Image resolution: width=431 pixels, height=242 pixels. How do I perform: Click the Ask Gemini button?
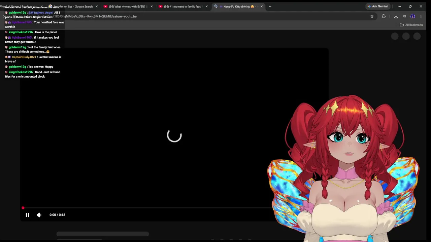point(377,6)
